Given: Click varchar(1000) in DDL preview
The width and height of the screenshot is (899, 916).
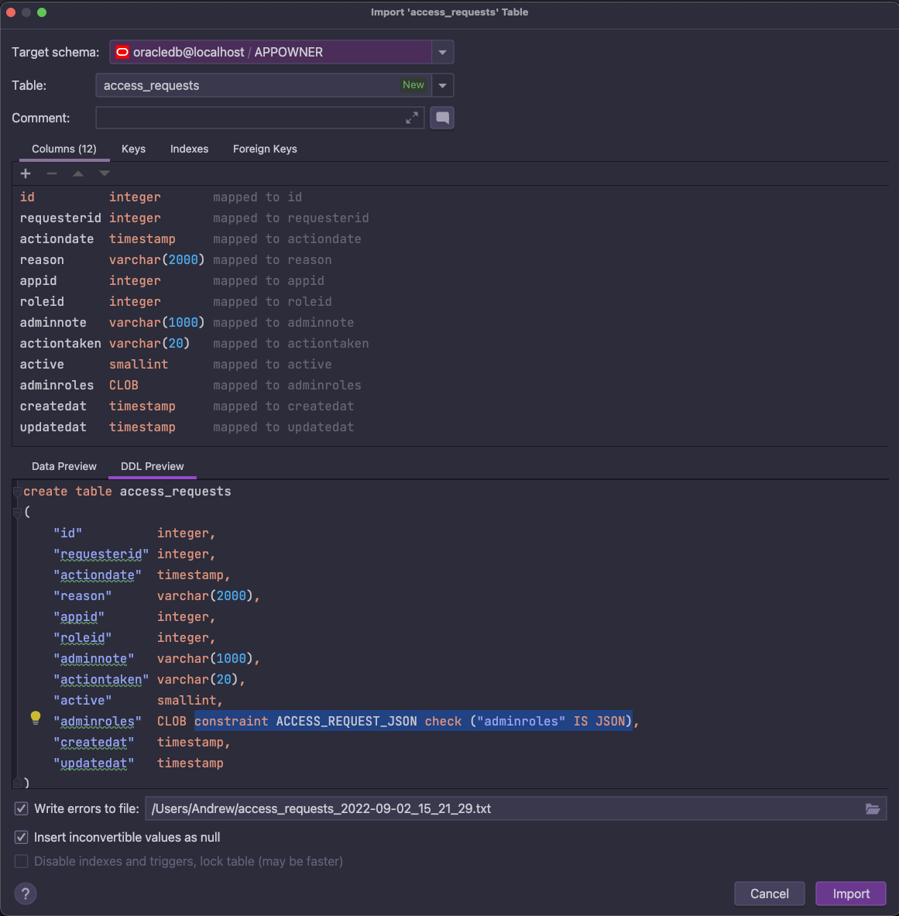Looking at the screenshot, I should coord(205,659).
